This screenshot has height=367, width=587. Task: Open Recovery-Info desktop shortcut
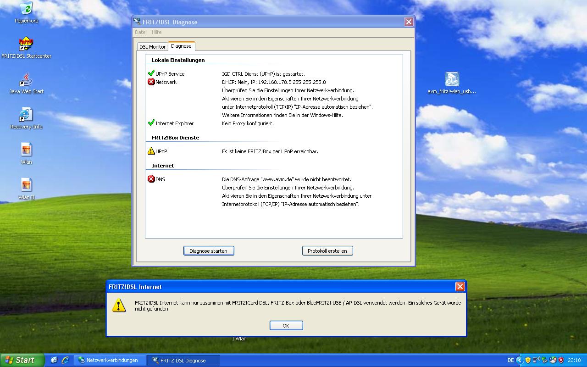pyautogui.click(x=26, y=118)
